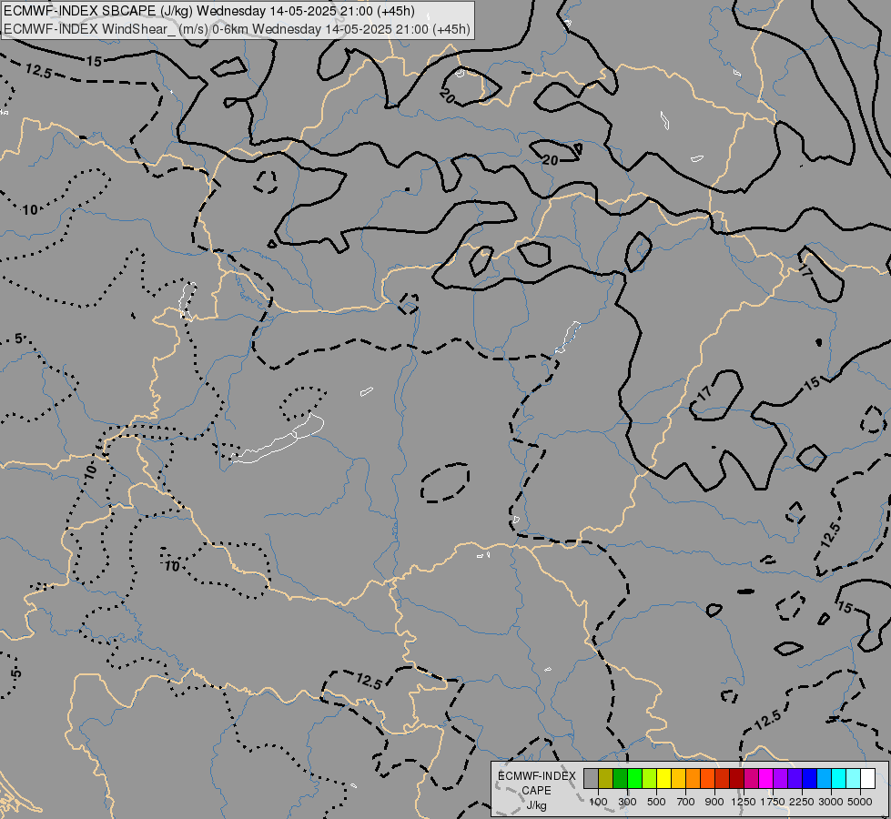Image resolution: width=891 pixels, height=819 pixels.
Task: Click the brick red legend swatch
Action: 723,778
